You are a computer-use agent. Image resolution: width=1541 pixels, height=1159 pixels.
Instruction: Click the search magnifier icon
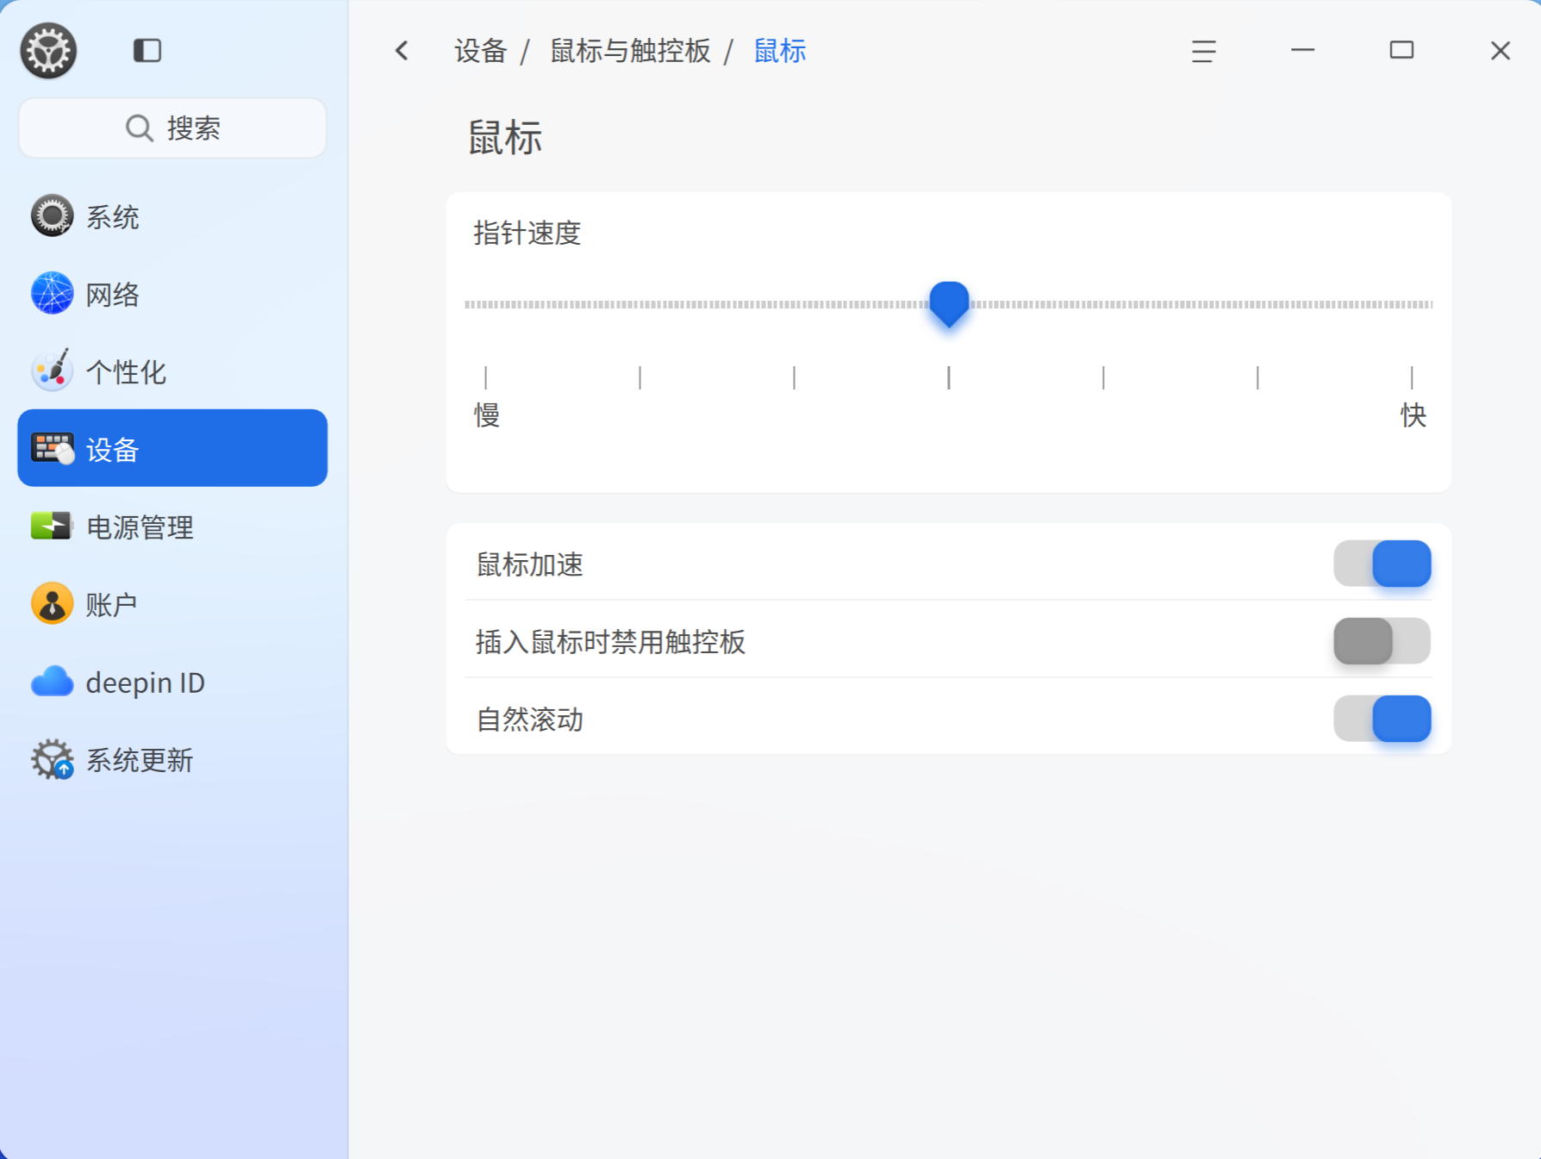[139, 128]
